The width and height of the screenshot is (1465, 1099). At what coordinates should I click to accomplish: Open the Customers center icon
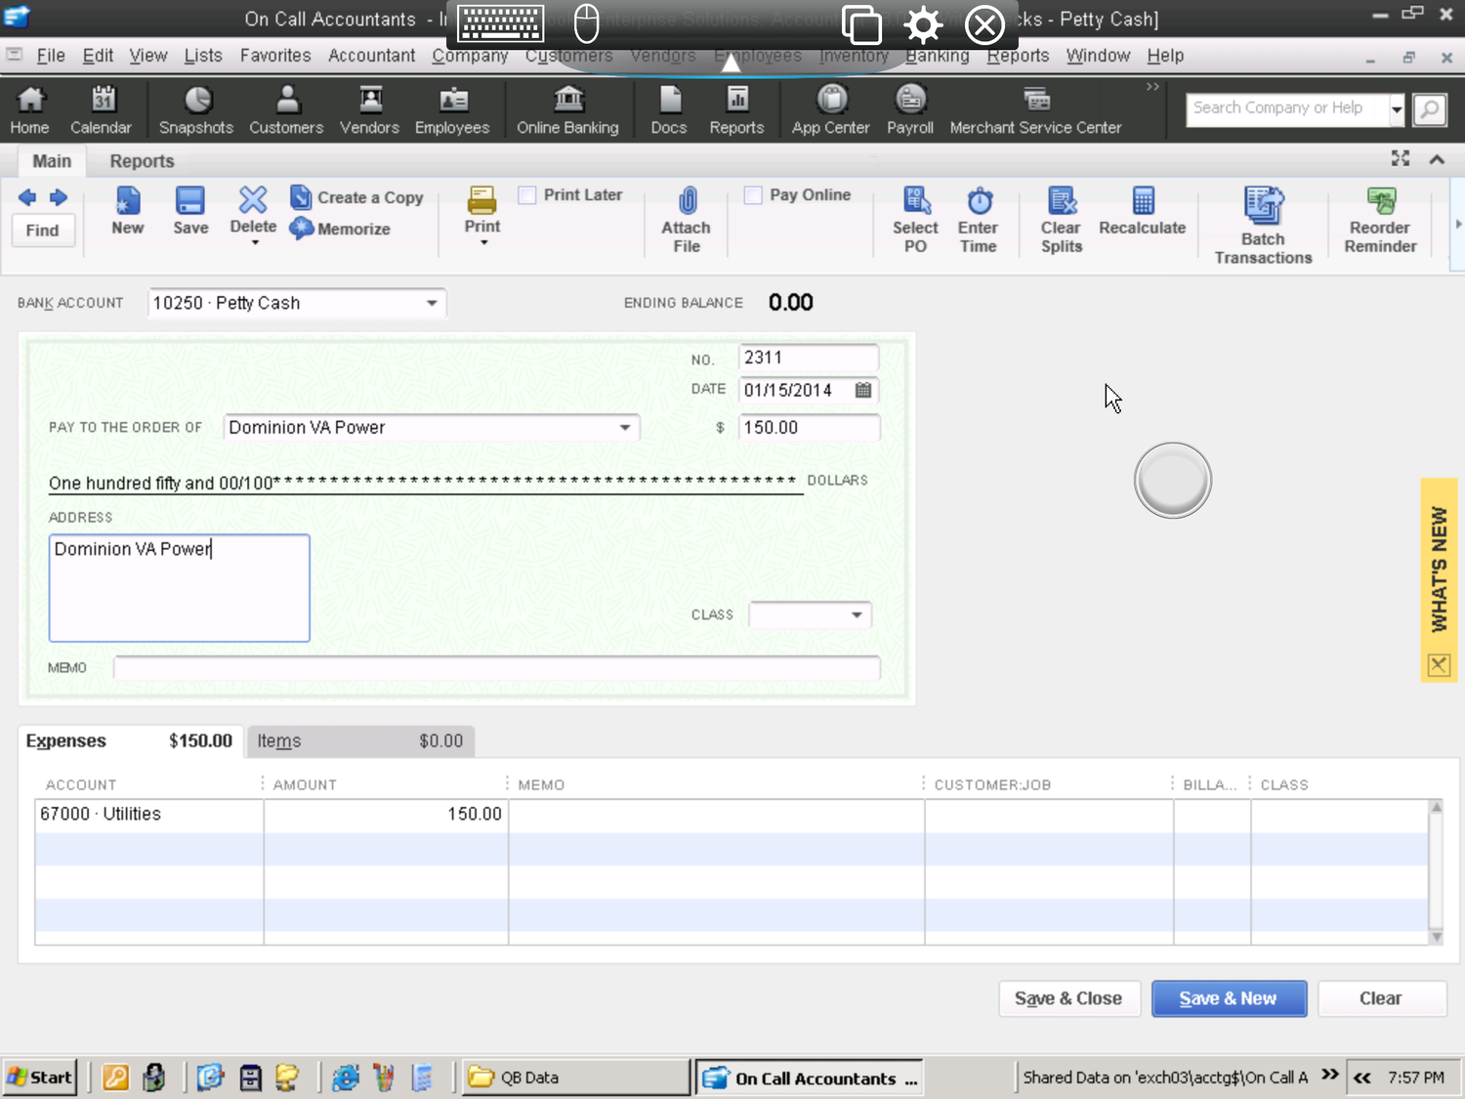(286, 108)
